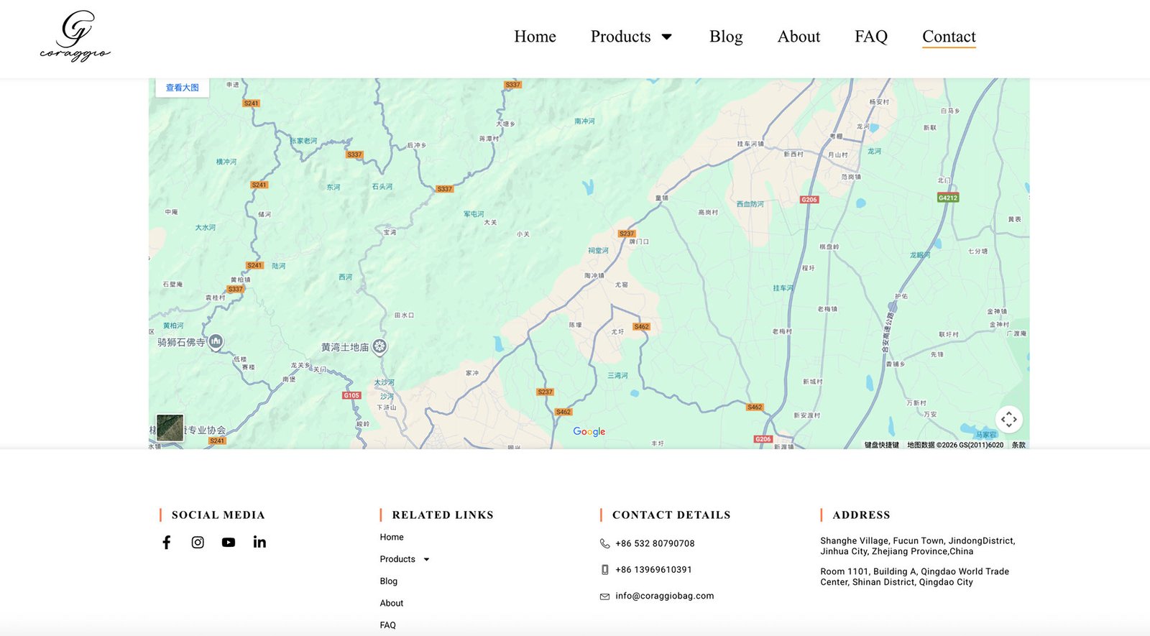Click phone number +86 532 80790708
The image size is (1150, 636).
point(655,543)
